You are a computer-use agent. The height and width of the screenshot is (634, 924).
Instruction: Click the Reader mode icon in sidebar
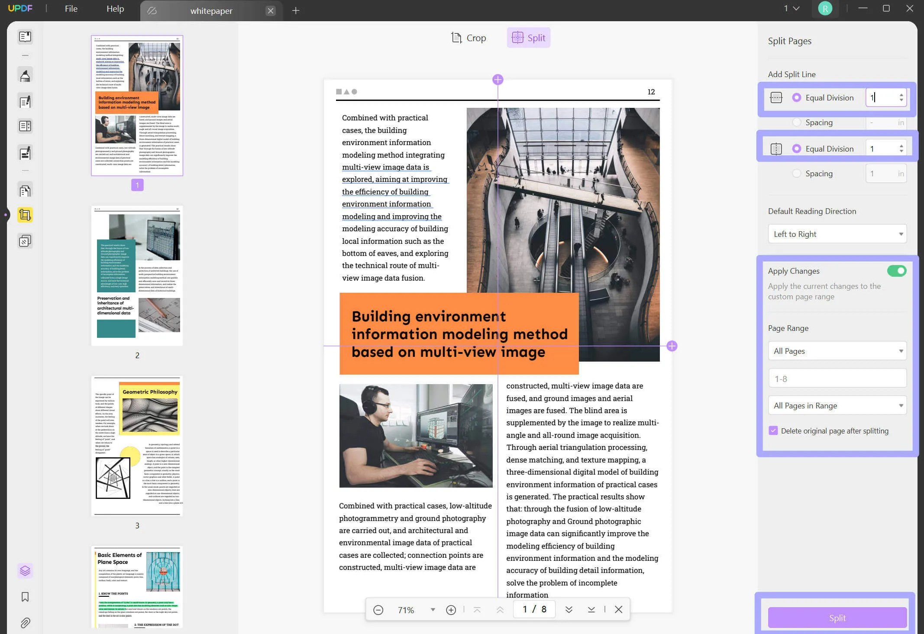coord(25,36)
